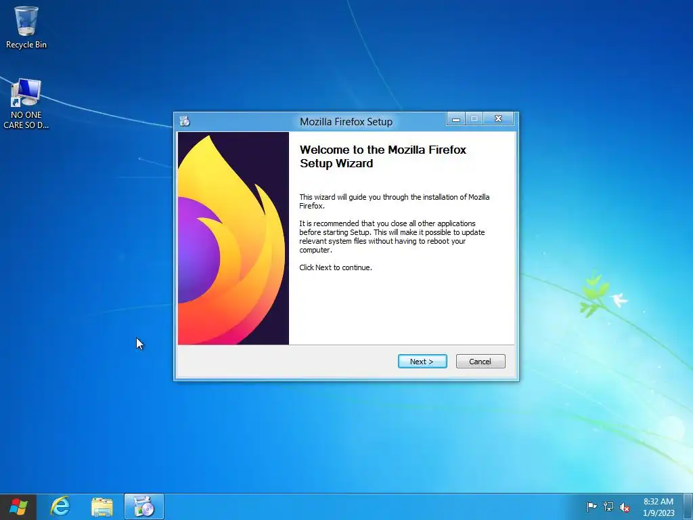Click the 'Mozilla Firefox Setup' title bar text
Screen dimensions: 693x520
click(346, 122)
